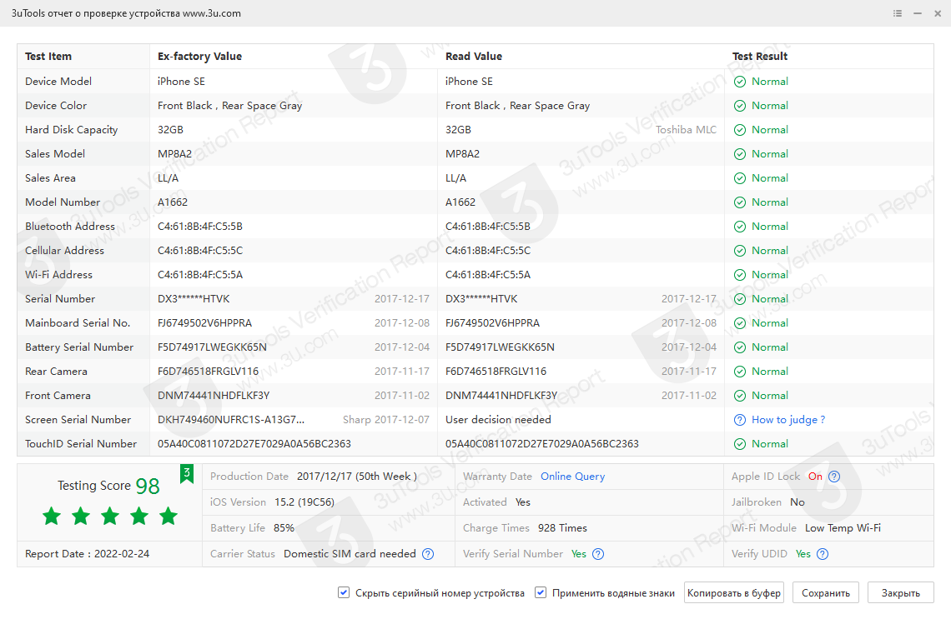Screen dimensions: 951x624
Task: Click the check icon in Front Camera row
Action: pyautogui.click(x=740, y=397)
